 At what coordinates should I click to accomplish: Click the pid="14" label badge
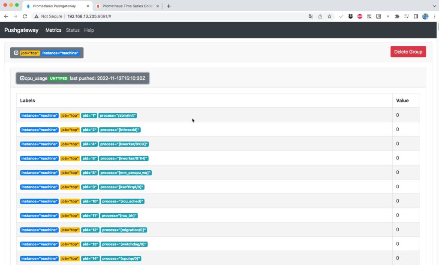pos(90,258)
